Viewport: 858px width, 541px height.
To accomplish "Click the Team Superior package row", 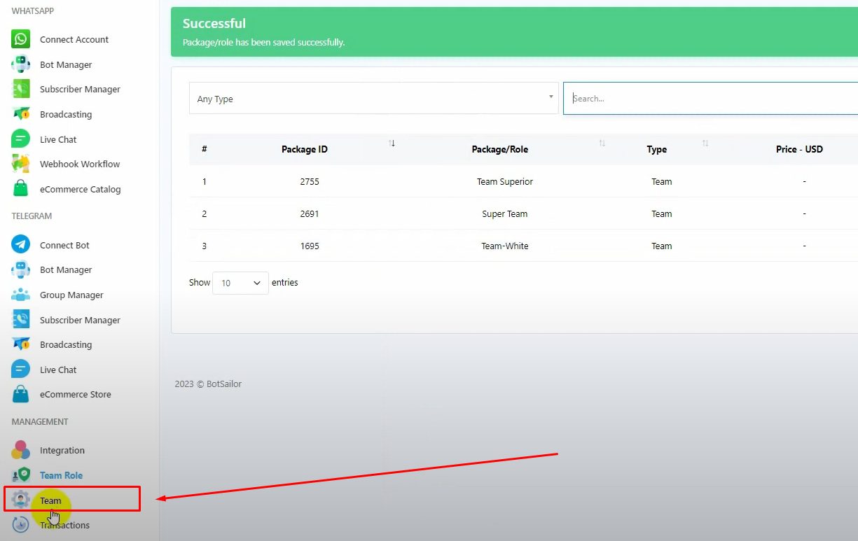I will pyautogui.click(x=504, y=181).
